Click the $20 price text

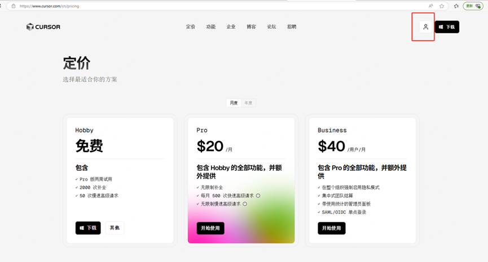coord(210,146)
